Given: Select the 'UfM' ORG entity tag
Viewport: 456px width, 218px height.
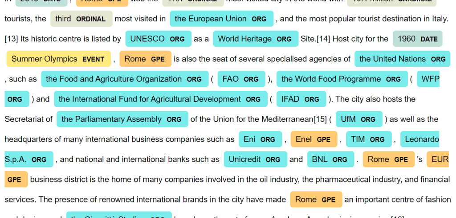Looking at the screenshot, I should click(x=358, y=119).
